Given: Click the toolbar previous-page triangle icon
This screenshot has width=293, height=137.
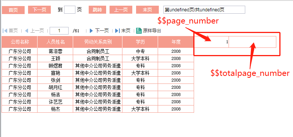Looking at the screenshot, I should tap(27, 31).
